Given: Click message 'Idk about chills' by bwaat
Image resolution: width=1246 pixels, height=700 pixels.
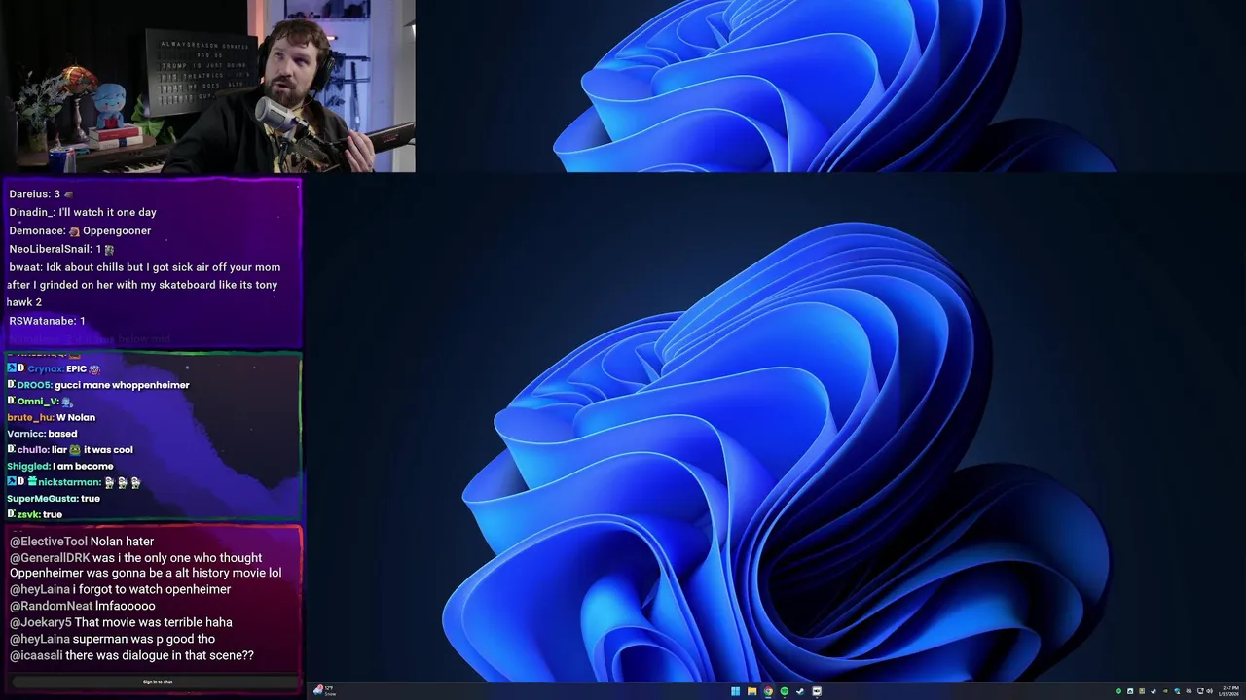Looking at the screenshot, I should pyautogui.click(x=144, y=285).
